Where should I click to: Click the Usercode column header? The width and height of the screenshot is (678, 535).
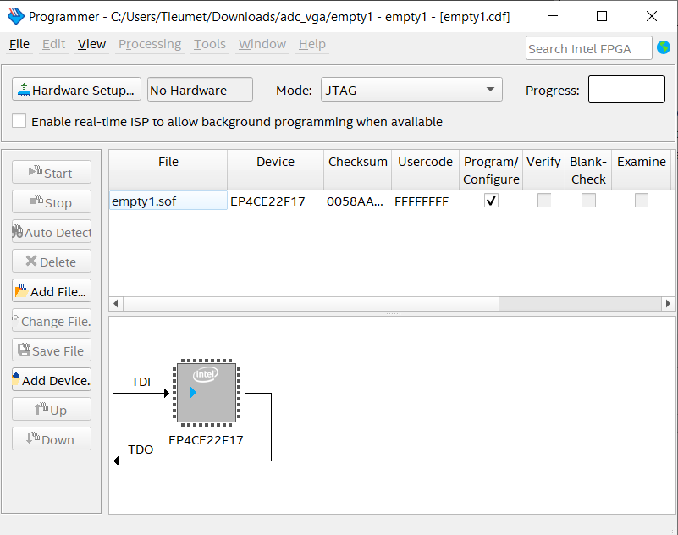(x=426, y=169)
